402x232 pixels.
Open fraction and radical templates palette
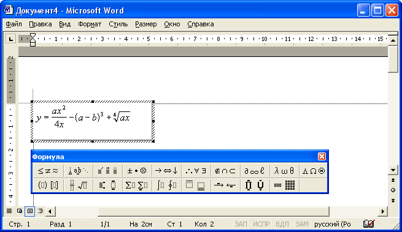[x=78, y=185]
